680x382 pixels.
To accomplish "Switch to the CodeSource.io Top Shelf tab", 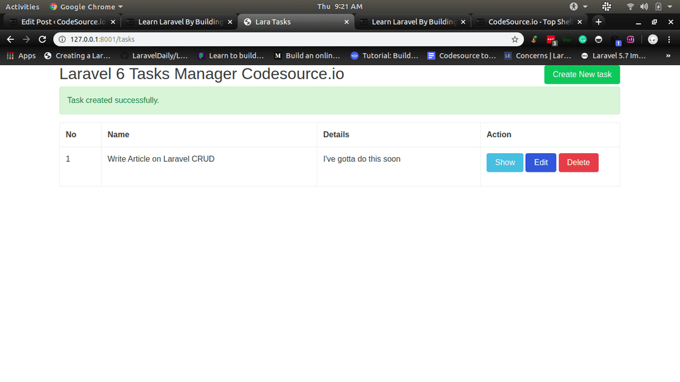I will [x=529, y=22].
